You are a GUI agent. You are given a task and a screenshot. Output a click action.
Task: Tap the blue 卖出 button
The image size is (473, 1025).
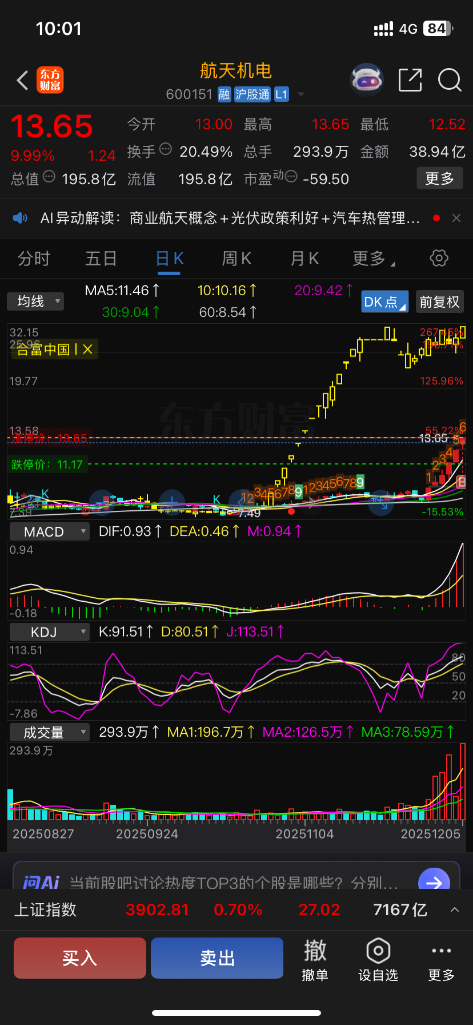[x=217, y=958]
